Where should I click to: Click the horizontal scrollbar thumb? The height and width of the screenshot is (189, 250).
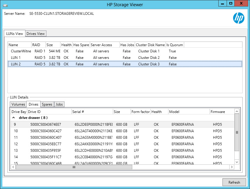[x=74, y=167]
